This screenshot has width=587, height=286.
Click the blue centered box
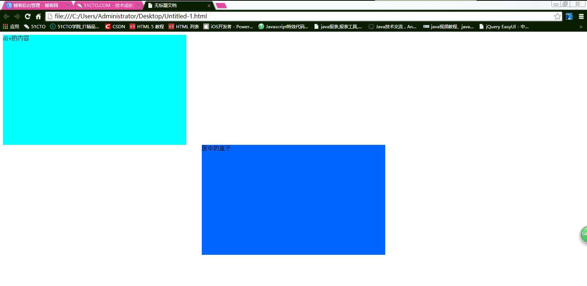click(293, 200)
